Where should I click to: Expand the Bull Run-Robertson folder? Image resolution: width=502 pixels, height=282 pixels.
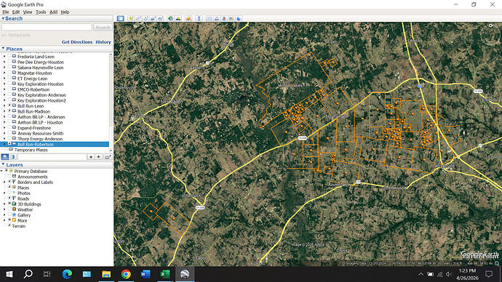[x=4, y=144]
